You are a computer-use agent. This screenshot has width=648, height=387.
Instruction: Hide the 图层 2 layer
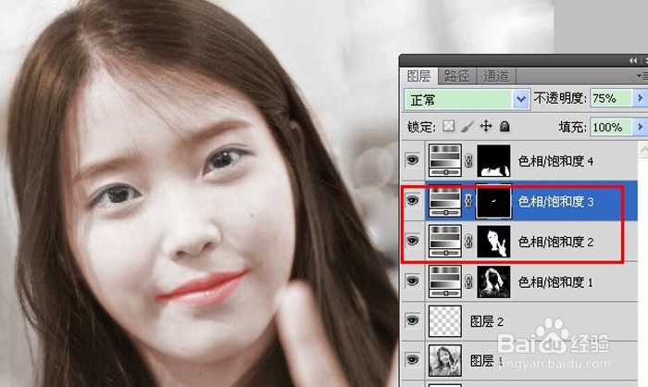click(413, 320)
